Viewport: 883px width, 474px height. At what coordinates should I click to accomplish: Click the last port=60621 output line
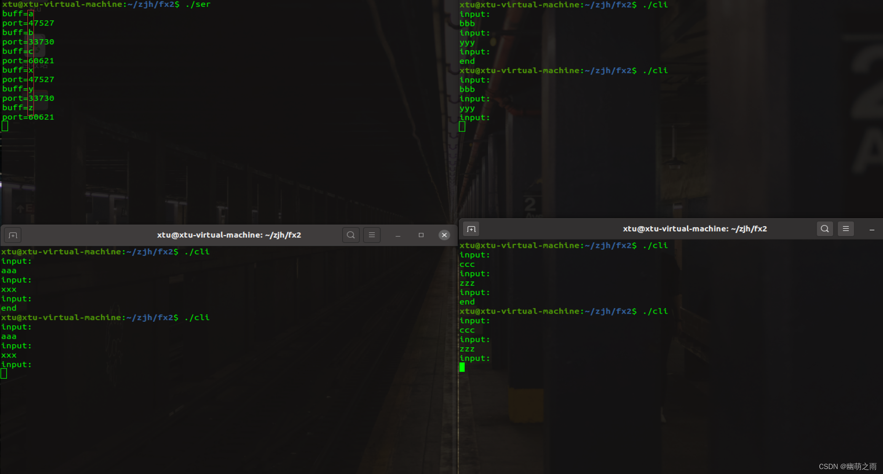(28, 117)
